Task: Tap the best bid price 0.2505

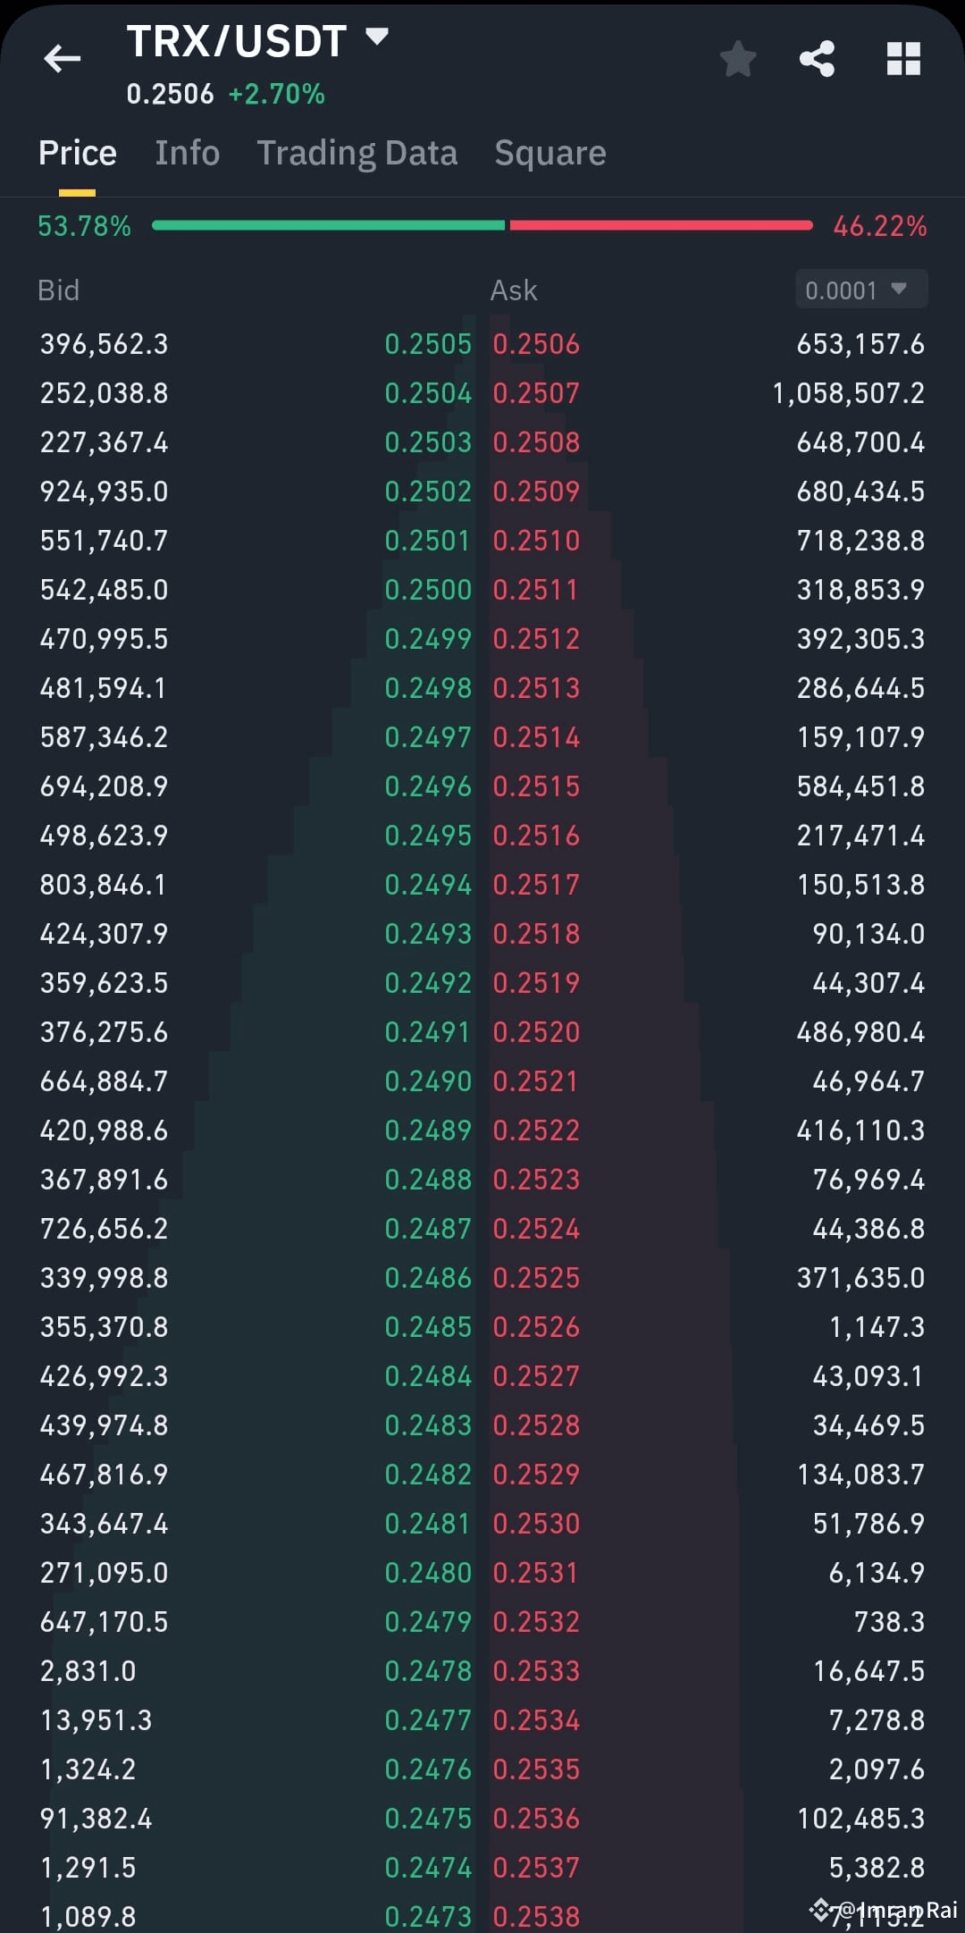Action: 429,343
